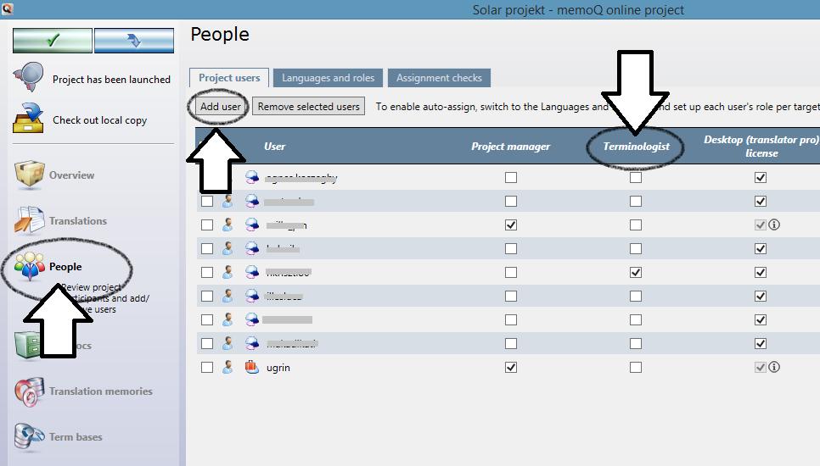The width and height of the screenshot is (820, 466).
Task: Uncheck Desktop license in the topmost user row
Action: (761, 177)
